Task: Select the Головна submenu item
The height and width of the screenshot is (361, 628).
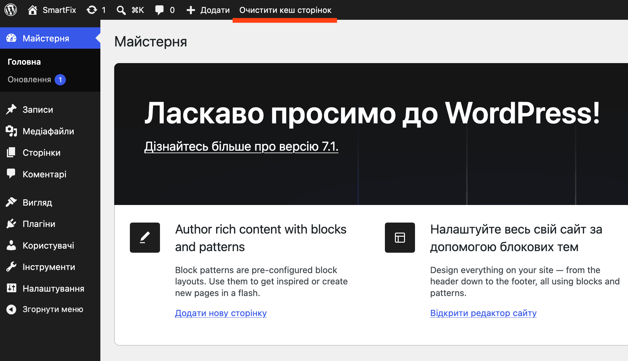Action: pyautogui.click(x=24, y=62)
